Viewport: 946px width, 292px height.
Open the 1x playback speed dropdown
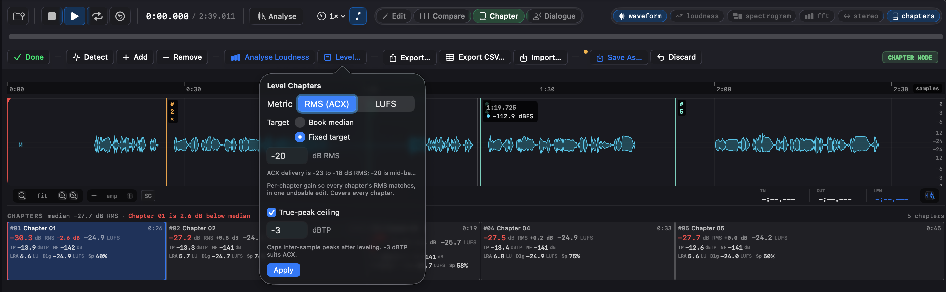331,16
